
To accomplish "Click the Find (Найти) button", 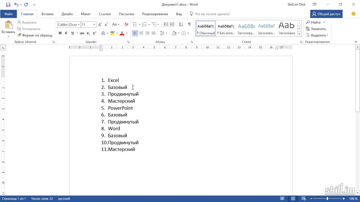I will coord(314,22).
